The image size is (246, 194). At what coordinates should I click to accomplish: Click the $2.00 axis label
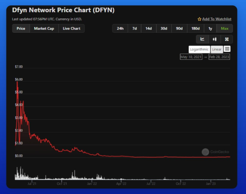(19, 131)
